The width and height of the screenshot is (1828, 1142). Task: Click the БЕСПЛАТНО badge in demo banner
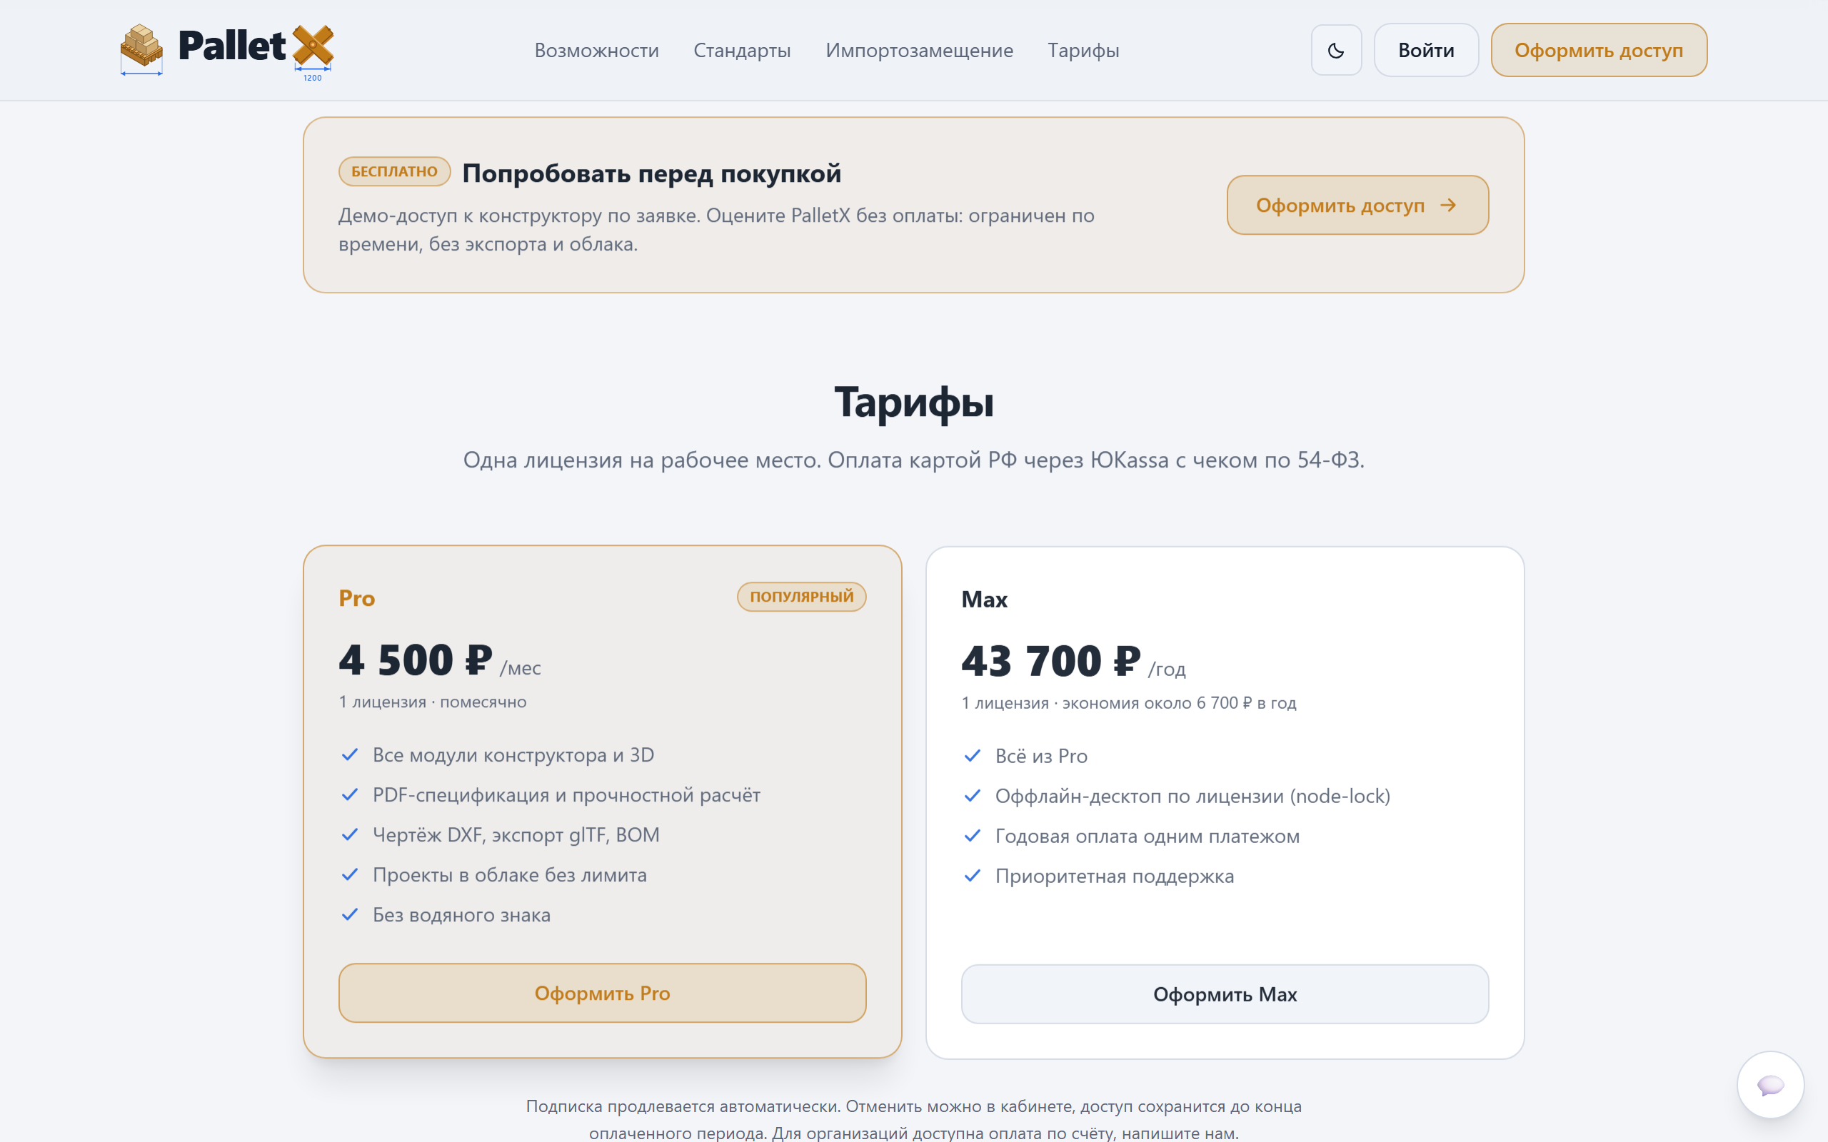(x=394, y=171)
